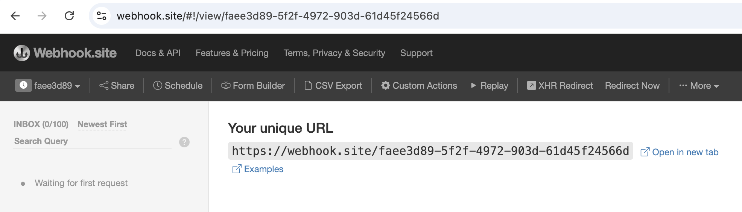Toggle the XHR Redirect option
The height and width of the screenshot is (212, 742).
click(560, 86)
